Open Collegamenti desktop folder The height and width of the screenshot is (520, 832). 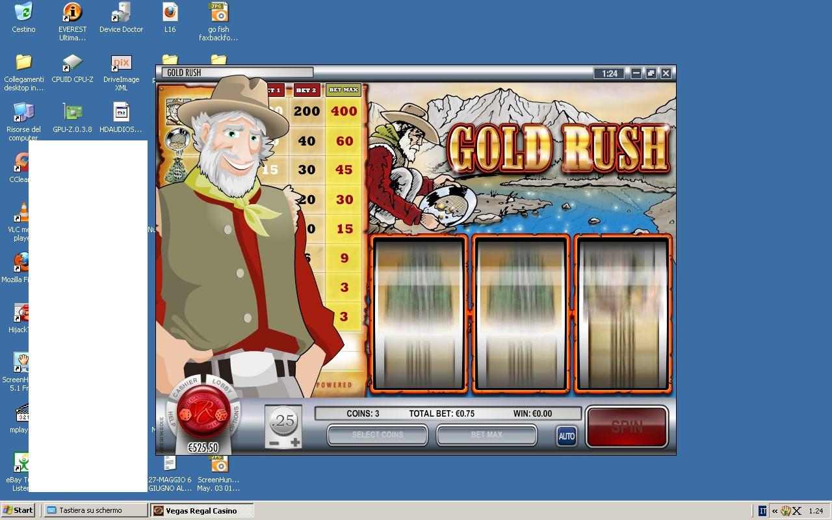pos(23,72)
